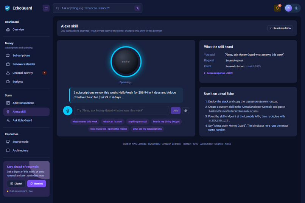Click the IntentRequest code label
This screenshot has height=203, width=305.
[x=234, y=60]
